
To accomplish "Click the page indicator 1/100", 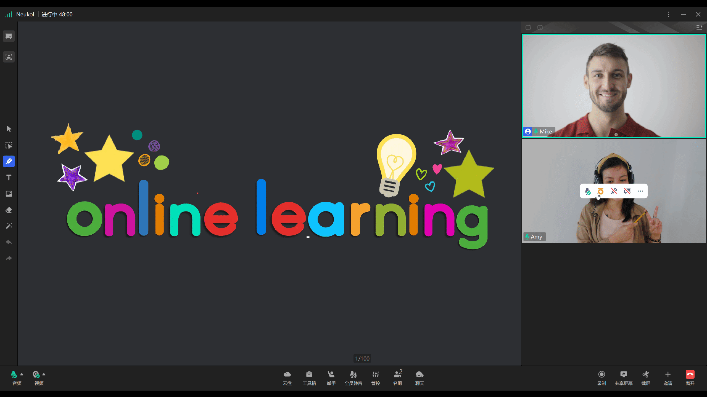I will [x=362, y=358].
